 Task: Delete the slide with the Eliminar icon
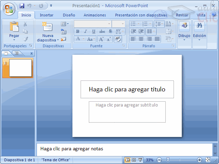pos(64,39)
